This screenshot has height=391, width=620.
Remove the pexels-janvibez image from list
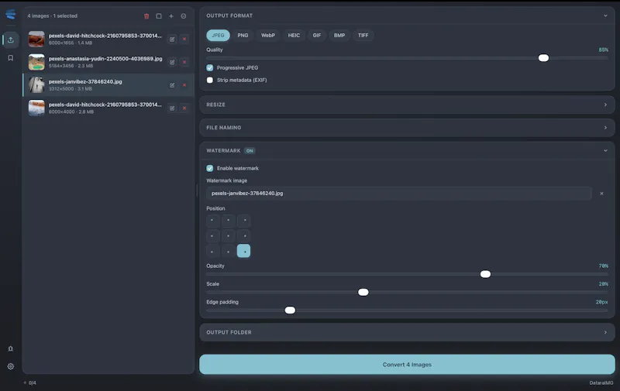(184, 85)
